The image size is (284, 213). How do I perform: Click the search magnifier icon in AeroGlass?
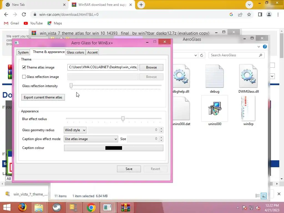point(260,55)
